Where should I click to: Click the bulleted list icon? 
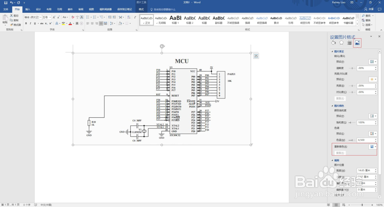88,17
